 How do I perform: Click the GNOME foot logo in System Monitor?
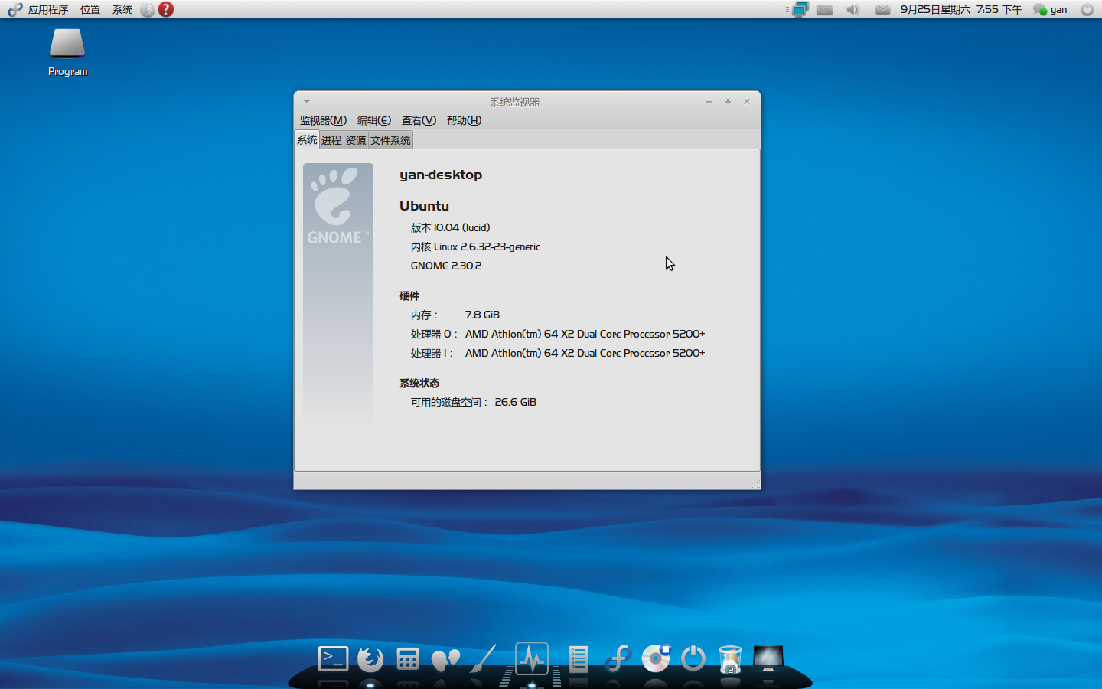point(338,207)
